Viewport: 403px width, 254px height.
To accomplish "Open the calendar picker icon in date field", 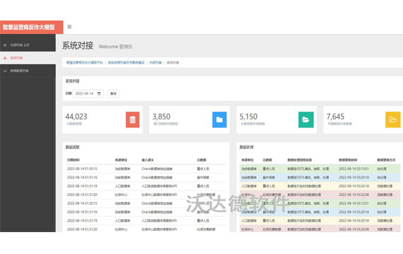I will tap(99, 94).
